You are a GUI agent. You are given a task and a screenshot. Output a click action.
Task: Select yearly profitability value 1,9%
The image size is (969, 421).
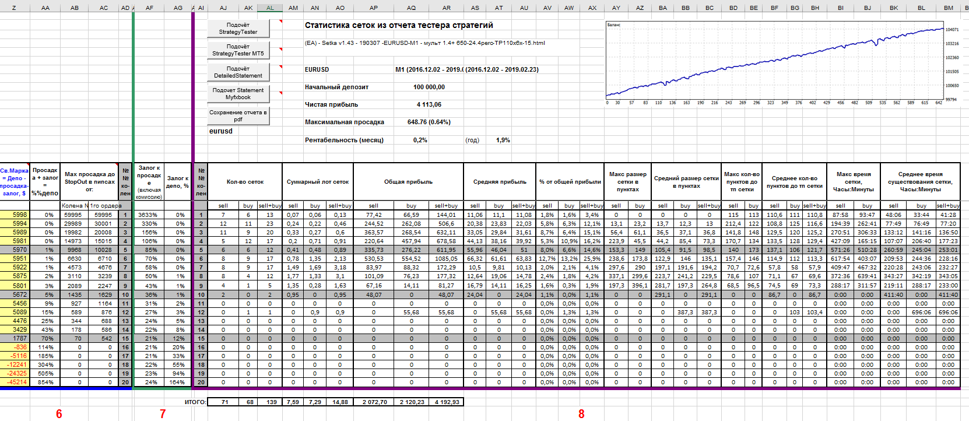click(503, 140)
